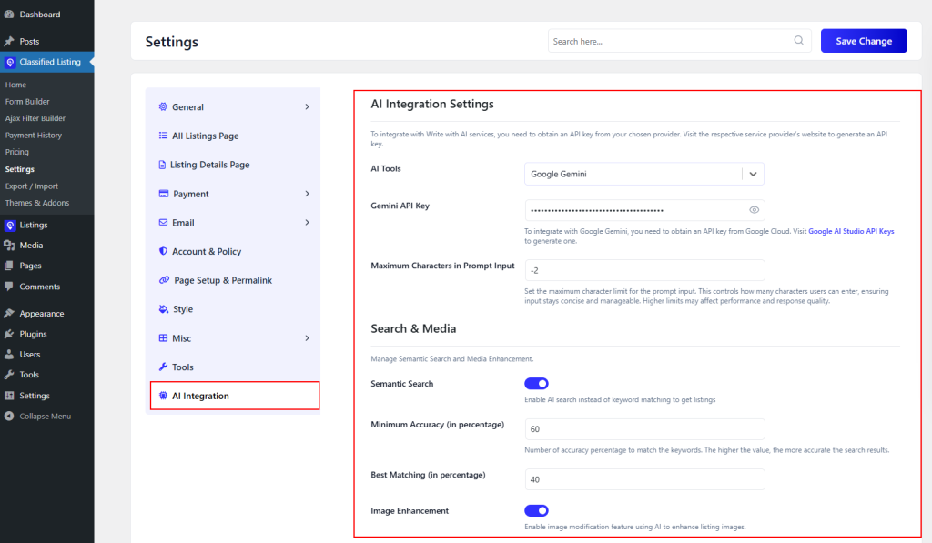
Task: Click the Classified Listing location icon
Action: (10, 62)
